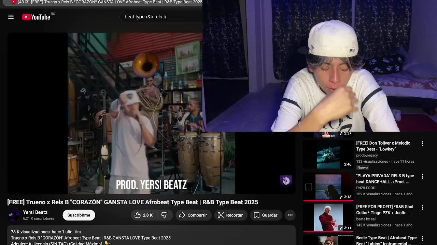This screenshot has width=437, height=245.
Task: Open the R&B Soul Guitar video thumbnail
Action: (x=328, y=218)
